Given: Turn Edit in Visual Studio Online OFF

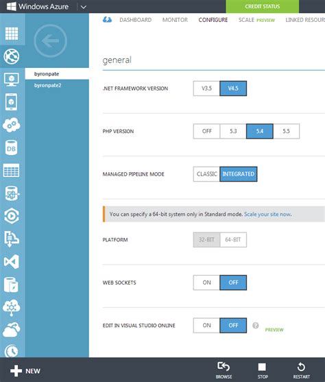Looking at the screenshot, I should click(x=233, y=326).
